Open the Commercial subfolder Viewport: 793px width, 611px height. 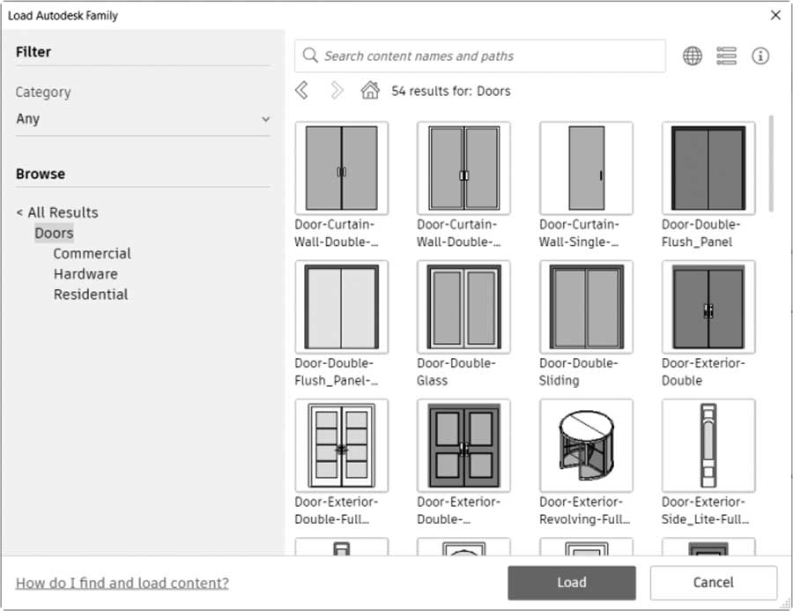pyautogui.click(x=92, y=253)
